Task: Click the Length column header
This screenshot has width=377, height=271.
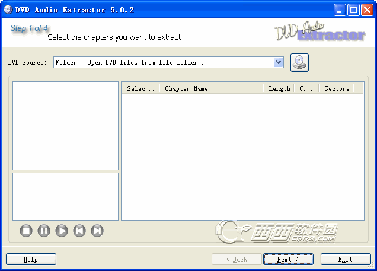Action: coord(279,88)
